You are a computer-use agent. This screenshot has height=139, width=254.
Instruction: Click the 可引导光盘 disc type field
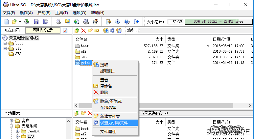point(43,30)
